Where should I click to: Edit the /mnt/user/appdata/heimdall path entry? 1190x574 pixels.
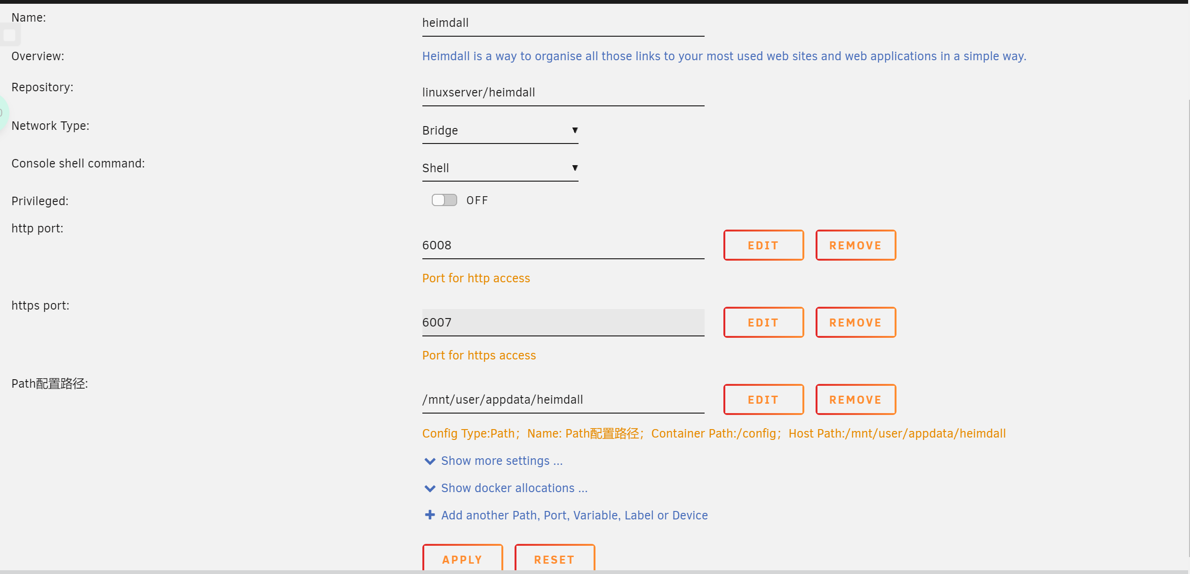(x=763, y=399)
